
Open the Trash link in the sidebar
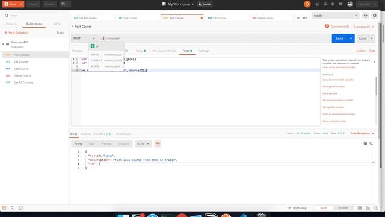point(60,33)
